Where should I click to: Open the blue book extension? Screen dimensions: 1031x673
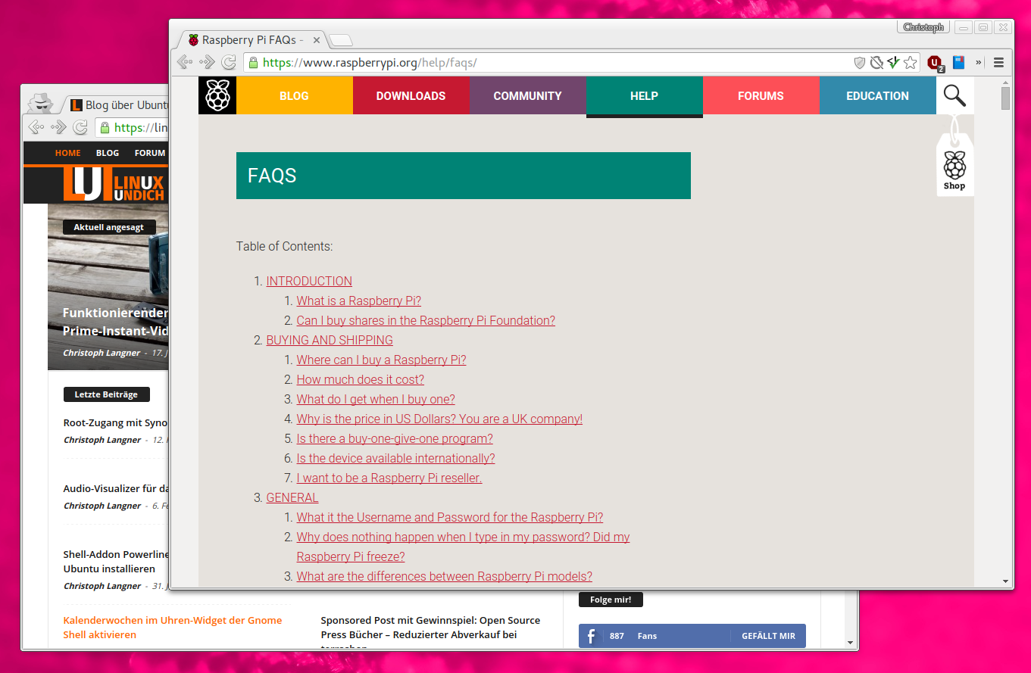pos(958,63)
